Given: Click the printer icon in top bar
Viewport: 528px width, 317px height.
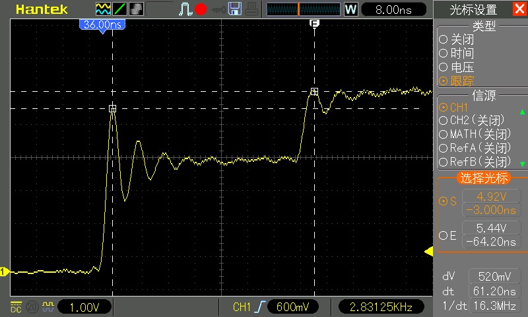Looking at the screenshot, I should click(251, 9).
